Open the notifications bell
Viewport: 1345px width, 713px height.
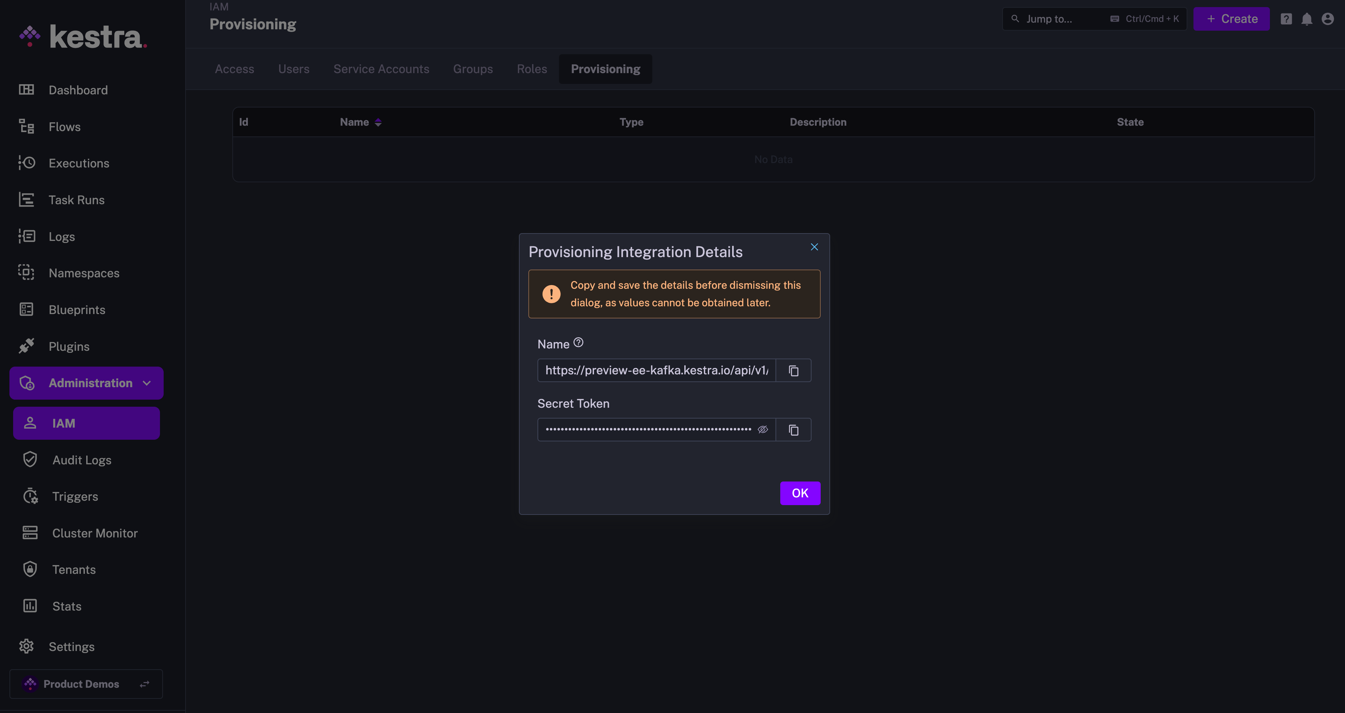point(1306,19)
